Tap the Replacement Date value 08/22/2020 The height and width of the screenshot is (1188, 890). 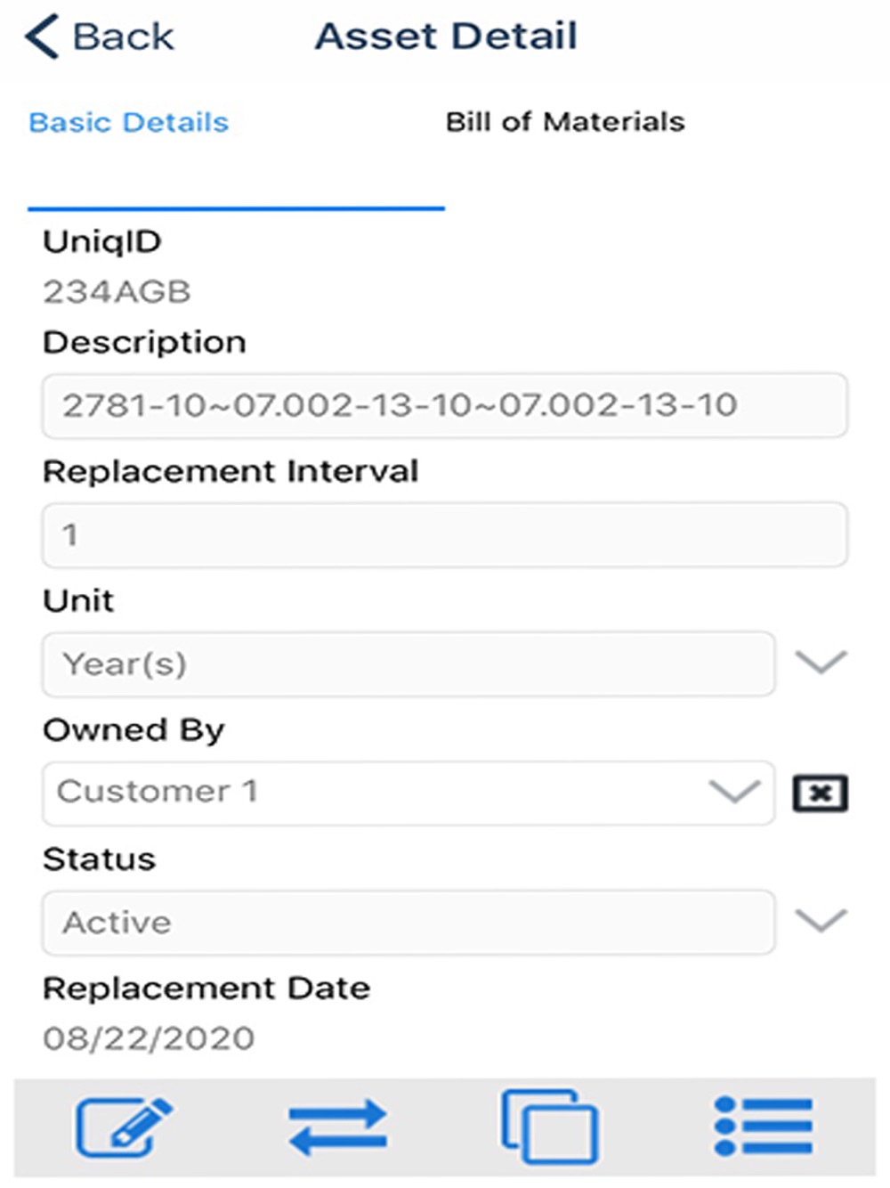[149, 1038]
